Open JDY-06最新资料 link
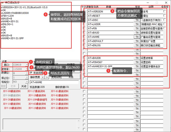 tap(12, 95)
